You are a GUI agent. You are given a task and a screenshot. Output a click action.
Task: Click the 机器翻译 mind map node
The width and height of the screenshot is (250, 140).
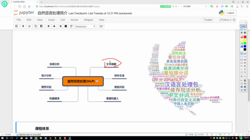(x=54, y=98)
